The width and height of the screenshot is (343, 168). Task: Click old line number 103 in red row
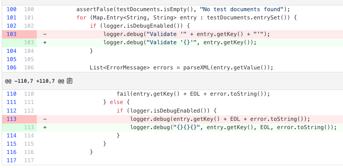(x=12, y=34)
